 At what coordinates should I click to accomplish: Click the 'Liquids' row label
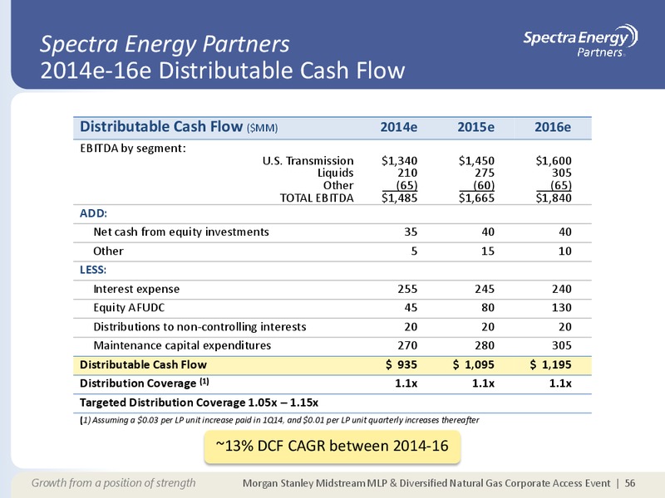(x=336, y=173)
